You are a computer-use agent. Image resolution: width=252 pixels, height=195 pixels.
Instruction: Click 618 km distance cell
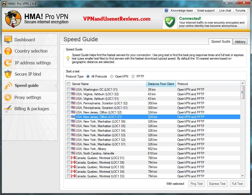[152, 153]
